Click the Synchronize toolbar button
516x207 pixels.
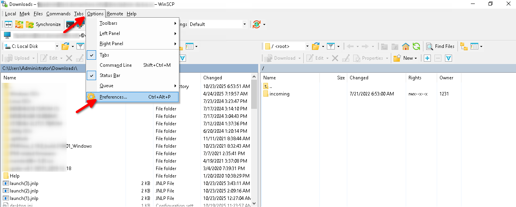point(44,24)
